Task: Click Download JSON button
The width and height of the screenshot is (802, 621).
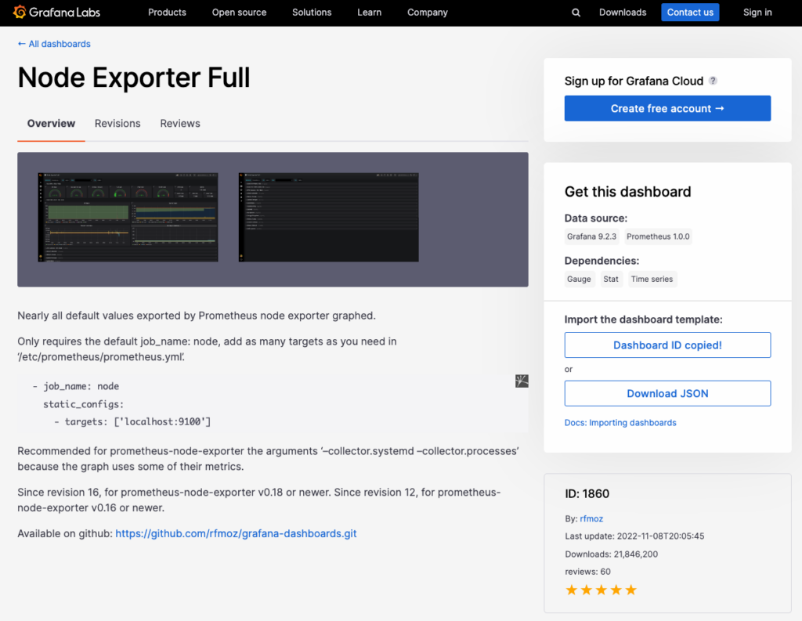Action: pyautogui.click(x=667, y=393)
